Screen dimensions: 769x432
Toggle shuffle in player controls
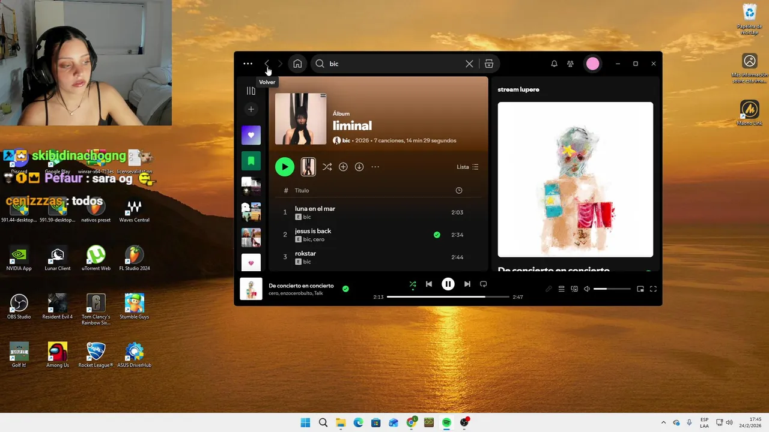pyautogui.click(x=413, y=284)
